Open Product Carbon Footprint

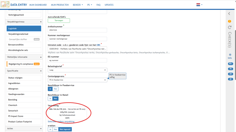pos(24,122)
